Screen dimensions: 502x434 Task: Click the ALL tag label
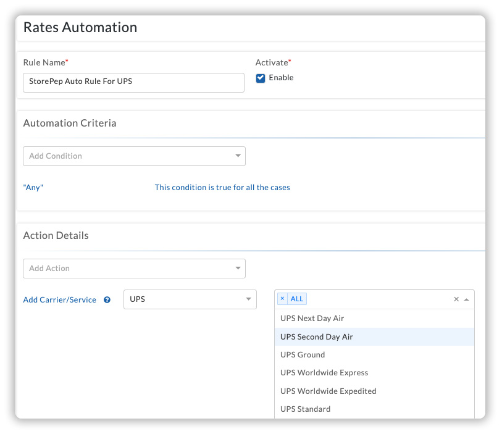[x=297, y=299]
